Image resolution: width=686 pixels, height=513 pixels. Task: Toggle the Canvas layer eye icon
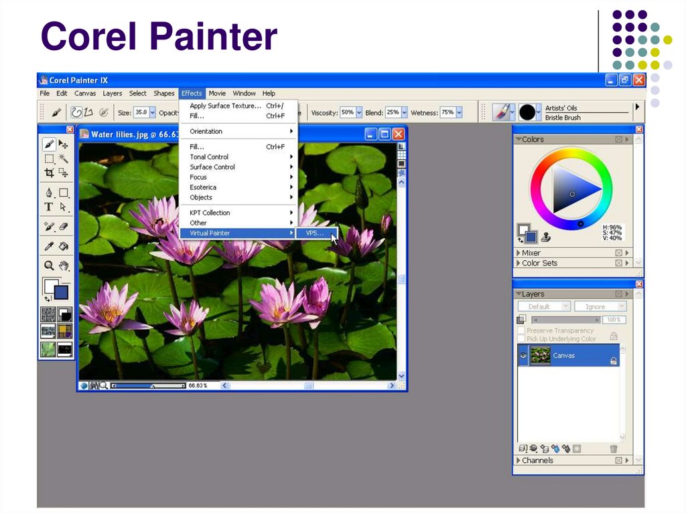click(x=523, y=355)
